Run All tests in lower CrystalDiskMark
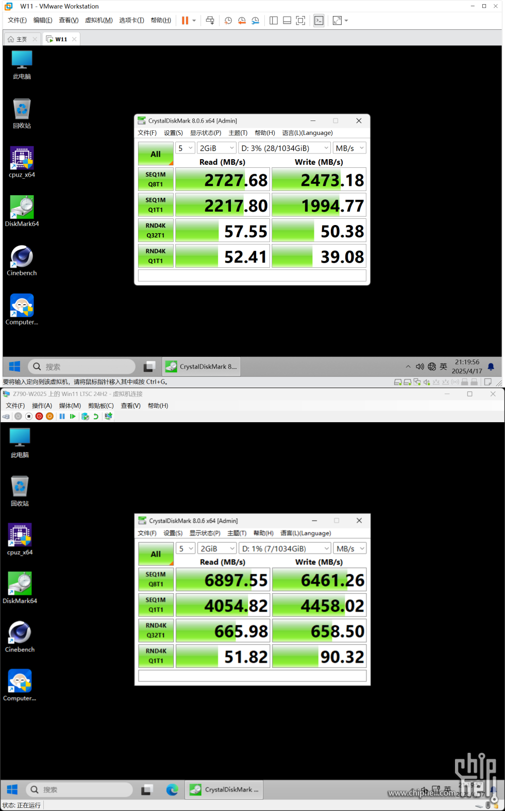505x811 pixels. [156, 554]
